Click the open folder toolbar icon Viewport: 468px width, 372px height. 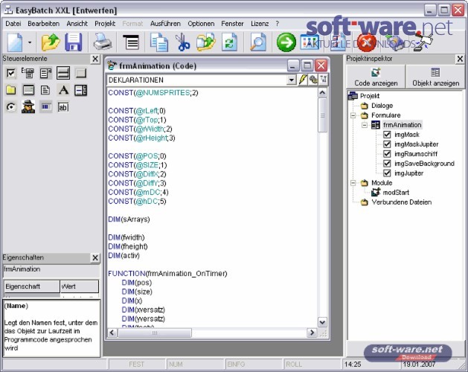[x=50, y=42]
